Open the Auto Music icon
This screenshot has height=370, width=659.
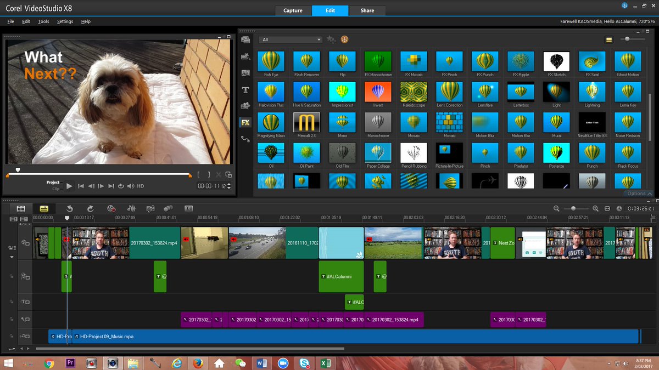(150, 208)
